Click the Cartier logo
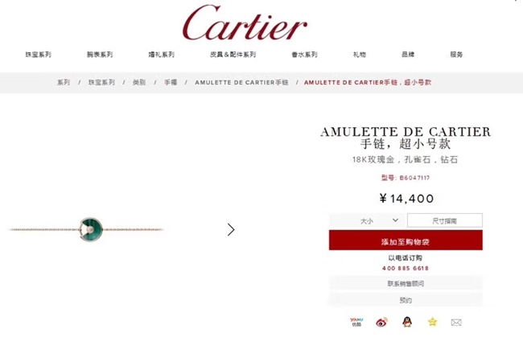The width and height of the screenshot is (523, 362). 245,23
